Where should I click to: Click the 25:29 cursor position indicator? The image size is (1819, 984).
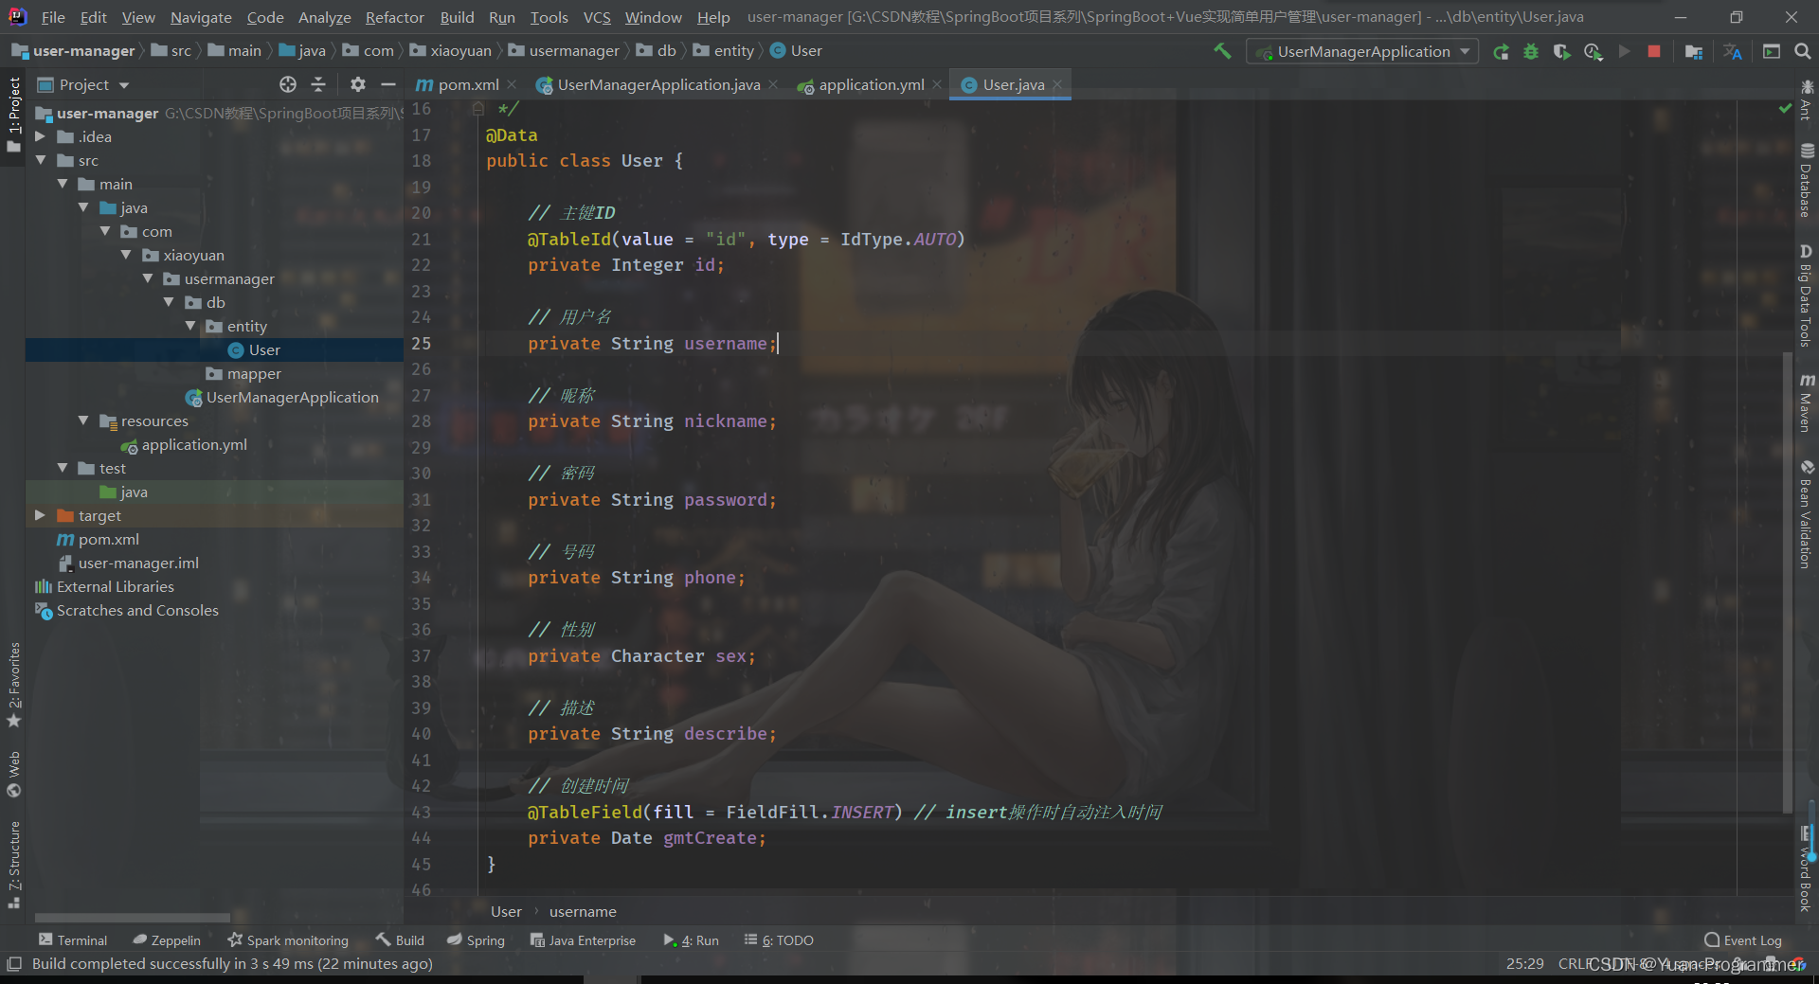click(x=1524, y=963)
